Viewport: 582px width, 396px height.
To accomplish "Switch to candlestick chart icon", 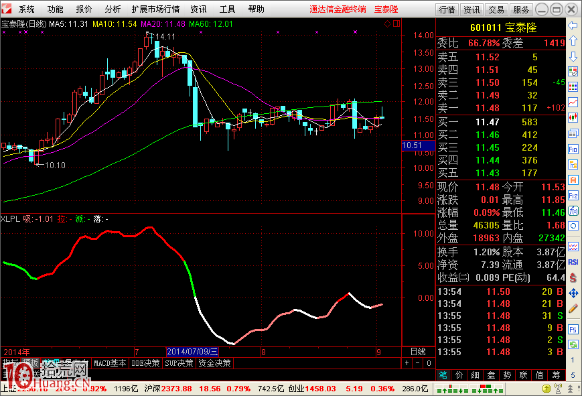I will pyautogui.click(x=573, y=118).
